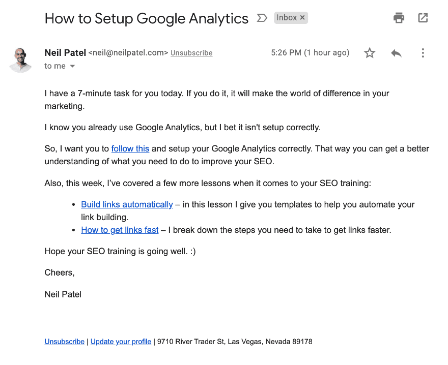Open the "How to get links fast" link

[x=120, y=230]
